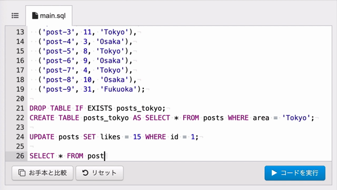The height and width of the screenshot is (190, 337).
Task: Click the 'post-3' string on line 13
Action: tap(58, 32)
